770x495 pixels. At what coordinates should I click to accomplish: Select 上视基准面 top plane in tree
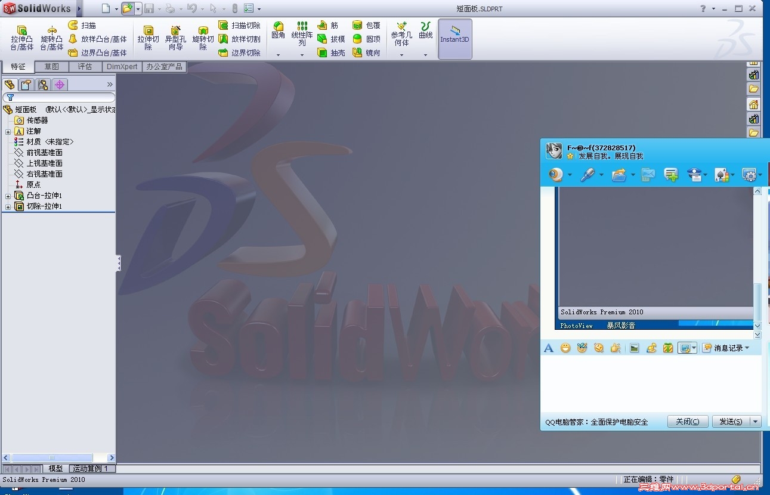pyautogui.click(x=39, y=163)
